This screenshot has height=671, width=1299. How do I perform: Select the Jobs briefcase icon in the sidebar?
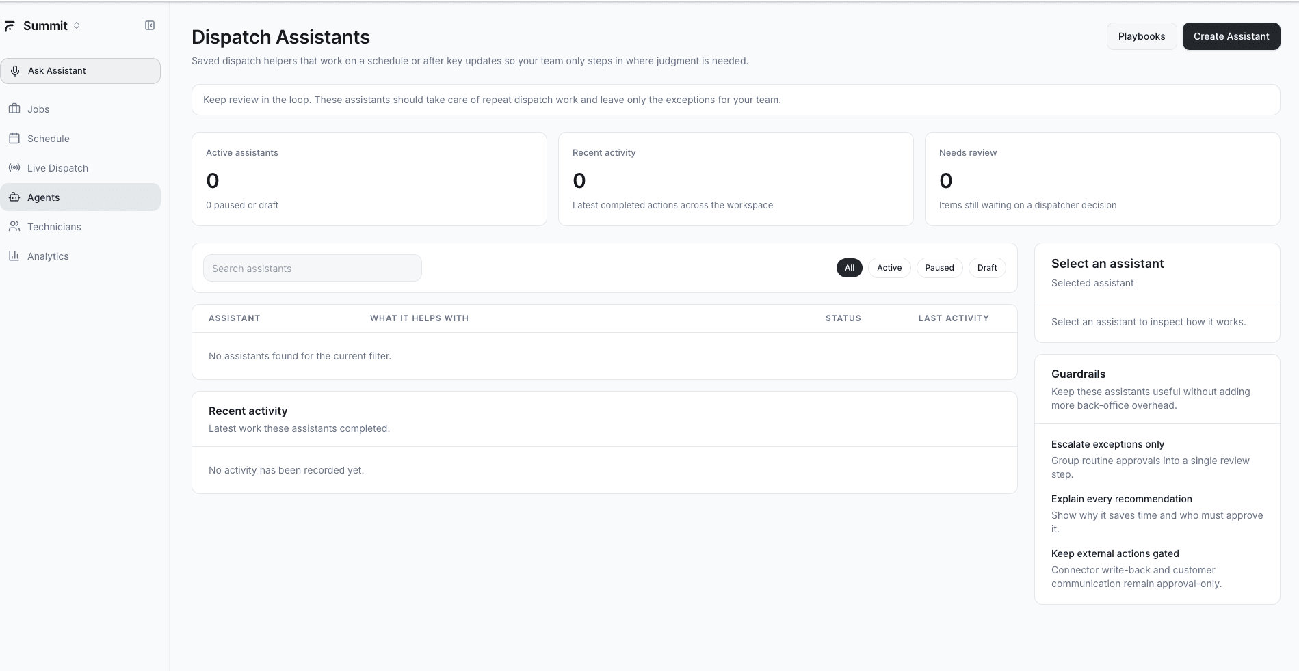click(x=14, y=109)
